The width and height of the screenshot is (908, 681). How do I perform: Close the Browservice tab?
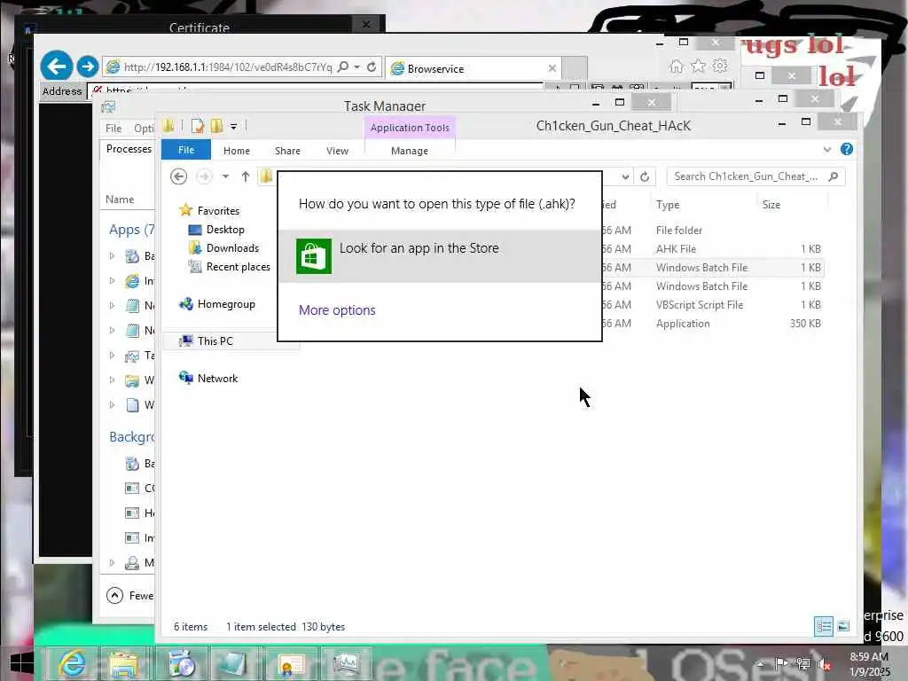tap(552, 68)
